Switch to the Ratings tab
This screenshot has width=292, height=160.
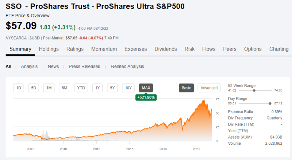click(x=75, y=49)
